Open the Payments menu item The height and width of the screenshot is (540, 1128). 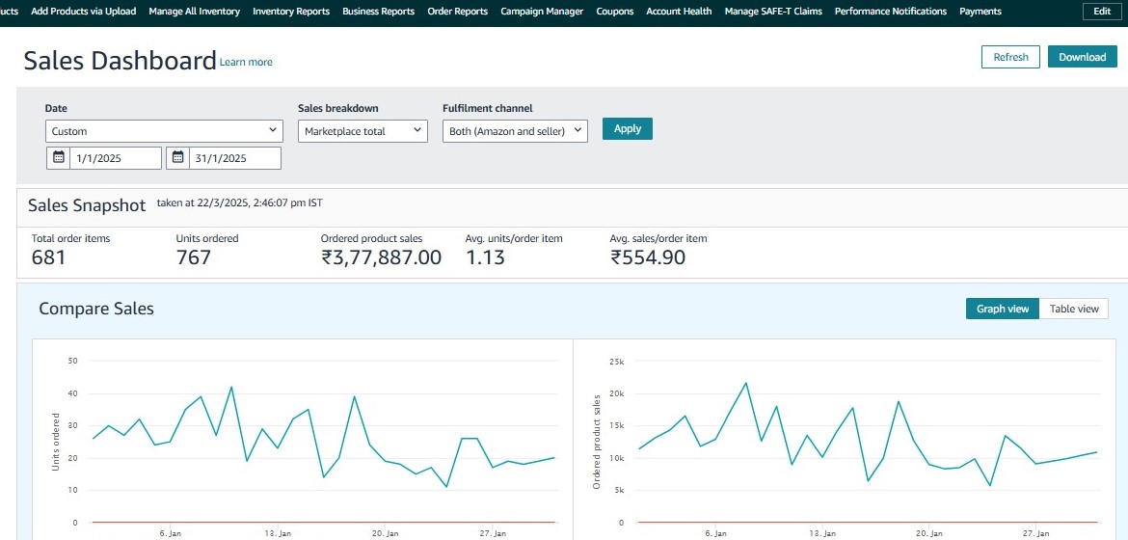[x=980, y=12]
